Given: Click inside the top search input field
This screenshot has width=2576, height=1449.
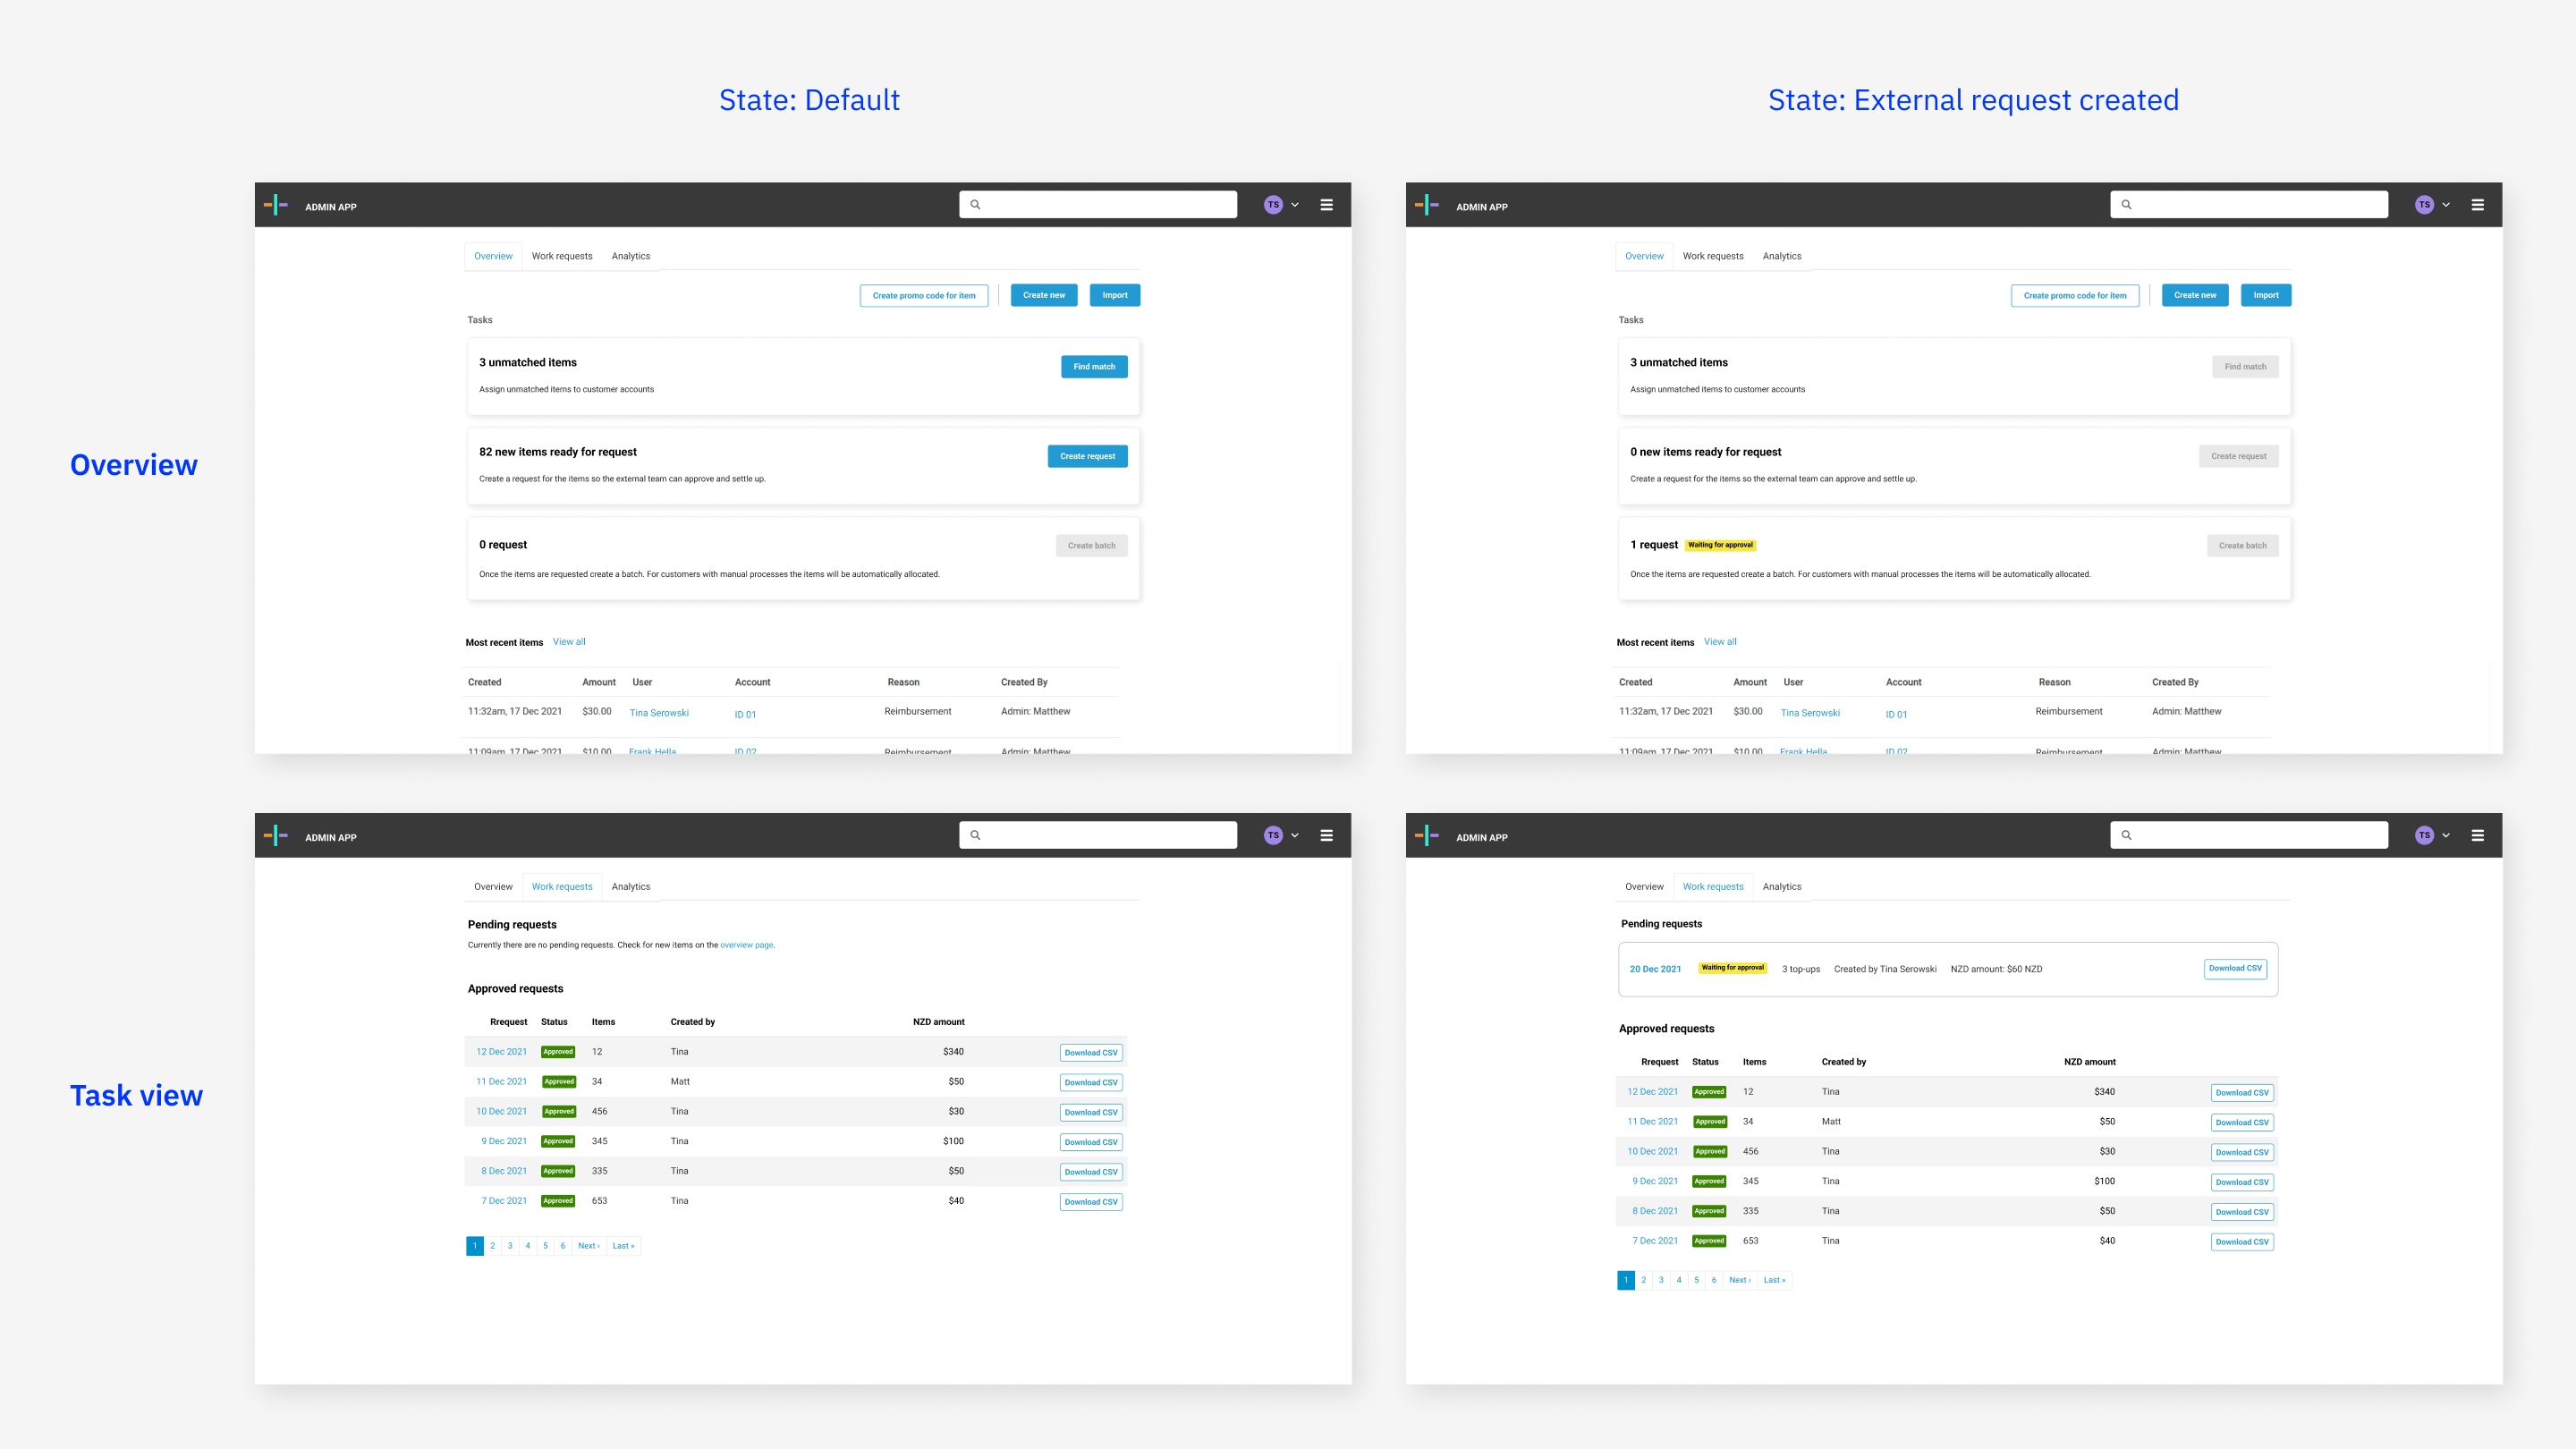Looking at the screenshot, I should click(x=1100, y=204).
